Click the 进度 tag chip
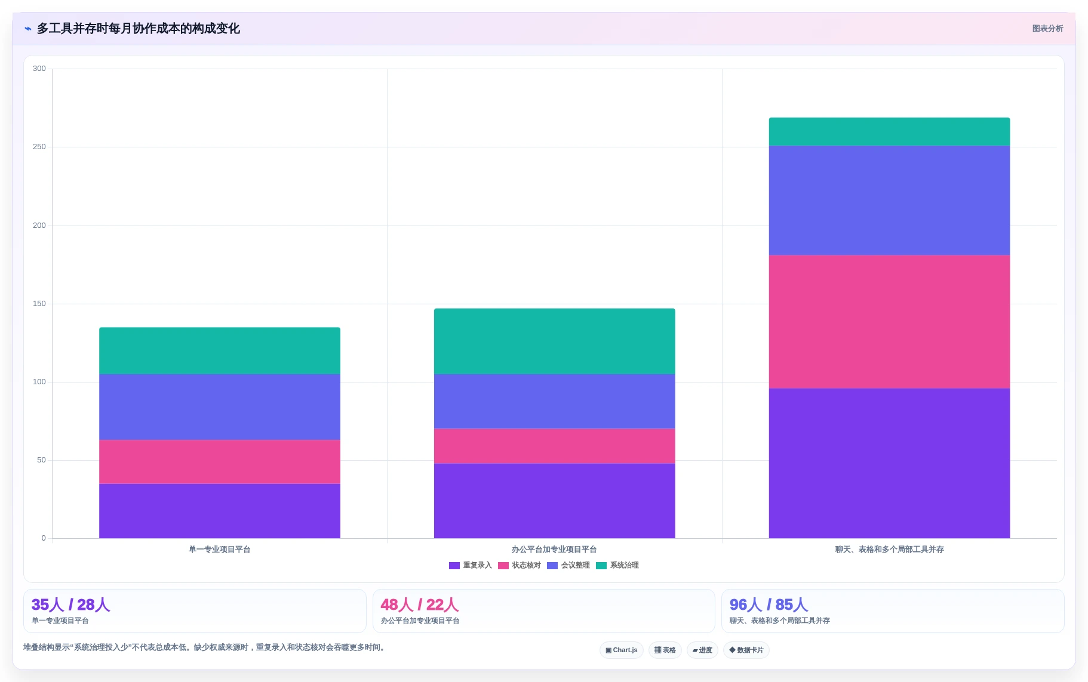 coord(702,650)
